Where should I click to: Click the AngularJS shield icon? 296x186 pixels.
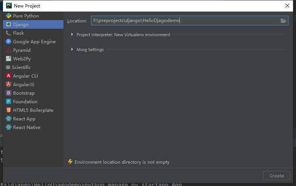tap(9, 84)
